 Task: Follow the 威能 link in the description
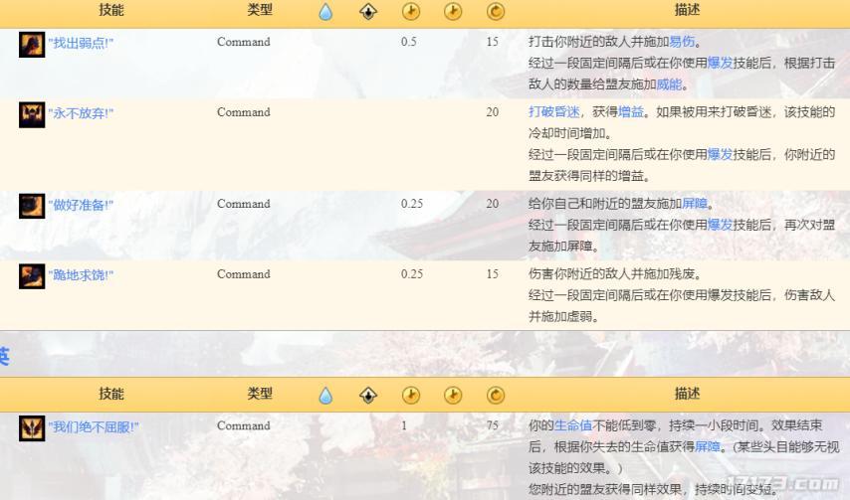(x=669, y=84)
